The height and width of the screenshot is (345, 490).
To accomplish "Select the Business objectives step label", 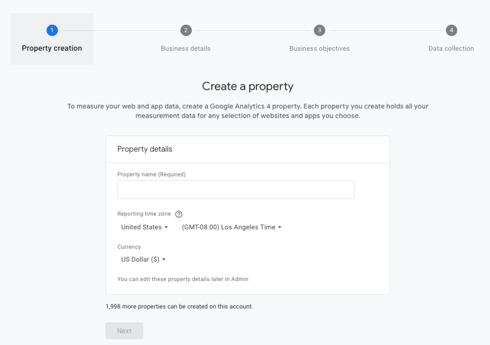I will pos(320,48).
